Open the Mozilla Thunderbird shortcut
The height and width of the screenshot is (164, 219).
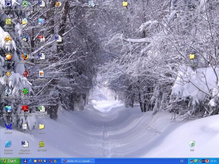click(x=25, y=39)
